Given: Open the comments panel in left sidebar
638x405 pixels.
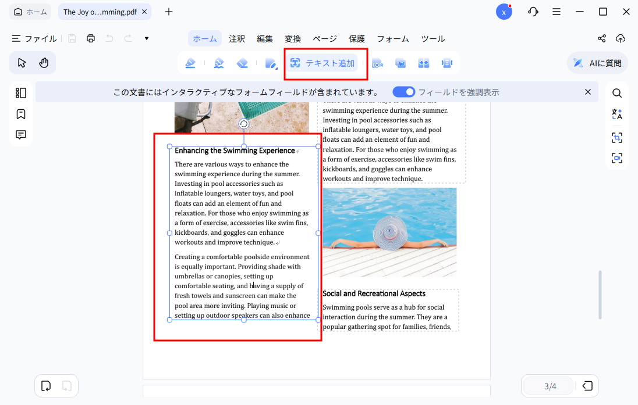Looking at the screenshot, I should pos(21,135).
